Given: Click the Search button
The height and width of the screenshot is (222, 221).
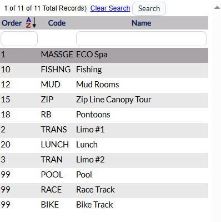Looking at the screenshot, I should [149, 8].
